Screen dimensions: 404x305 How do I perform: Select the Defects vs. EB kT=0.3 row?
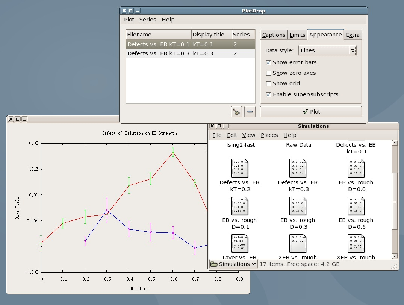pos(191,53)
